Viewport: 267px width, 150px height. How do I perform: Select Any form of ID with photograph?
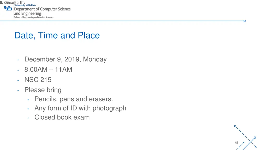click(x=80, y=108)
